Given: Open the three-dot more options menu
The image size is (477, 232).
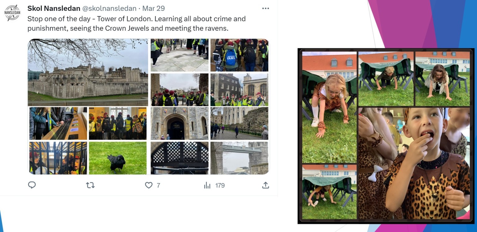Looking at the screenshot, I should click(266, 8).
